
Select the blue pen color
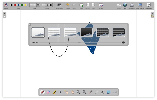(x=19, y=5)
